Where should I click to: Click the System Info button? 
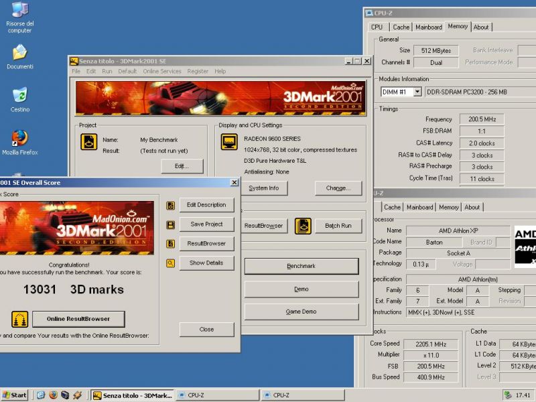(x=264, y=188)
